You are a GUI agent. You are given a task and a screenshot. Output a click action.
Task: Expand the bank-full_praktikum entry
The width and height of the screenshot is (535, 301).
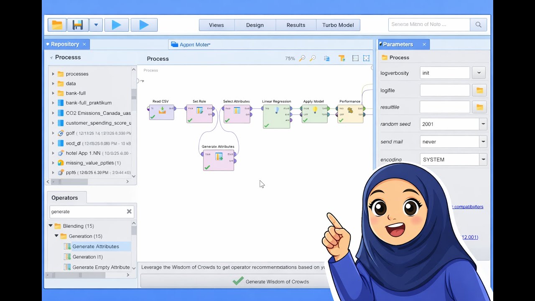53,103
